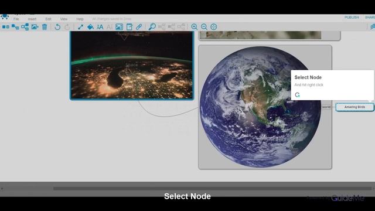
Task: Click the horizontal scrollbar at bottom
Action: pyautogui.click(x=212, y=189)
